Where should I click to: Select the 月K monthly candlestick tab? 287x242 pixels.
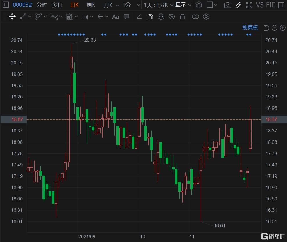pos(108,5)
